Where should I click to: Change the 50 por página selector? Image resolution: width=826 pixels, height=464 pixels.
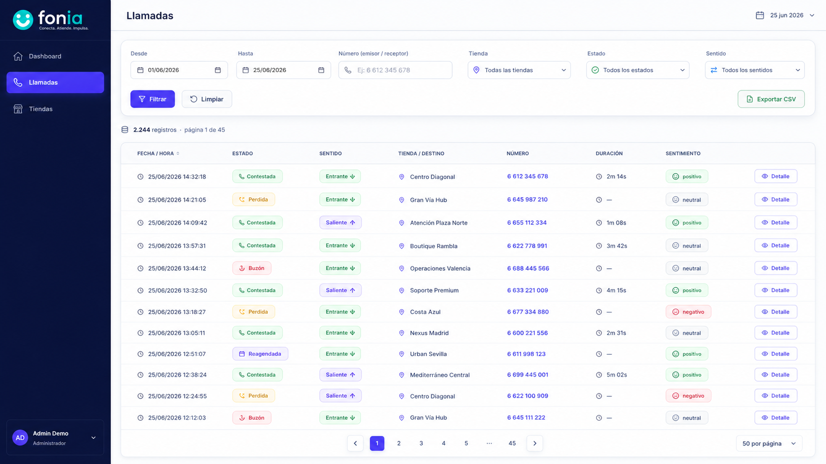coord(769,443)
